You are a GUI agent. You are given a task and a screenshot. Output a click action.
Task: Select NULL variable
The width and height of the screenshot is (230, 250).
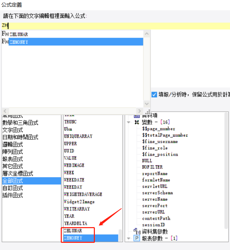[147, 161]
